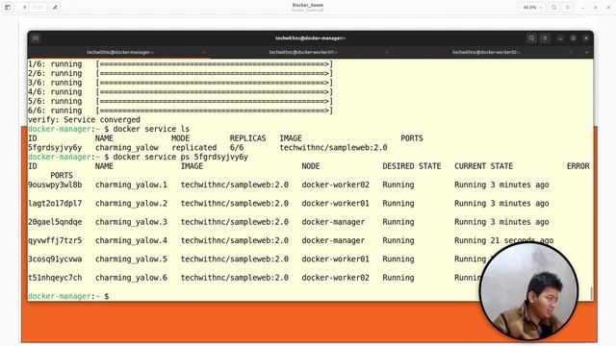Screen dimensions: 616x346
Task: Click docker-worker01 node in charming_yalow.2 row
Action: click(336, 203)
